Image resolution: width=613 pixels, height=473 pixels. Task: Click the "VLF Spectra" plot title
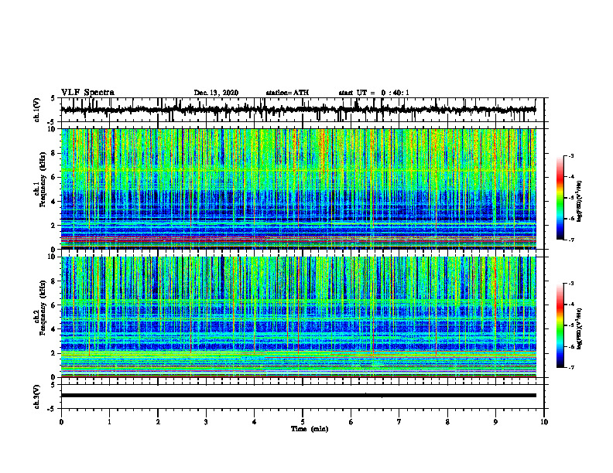[87, 93]
